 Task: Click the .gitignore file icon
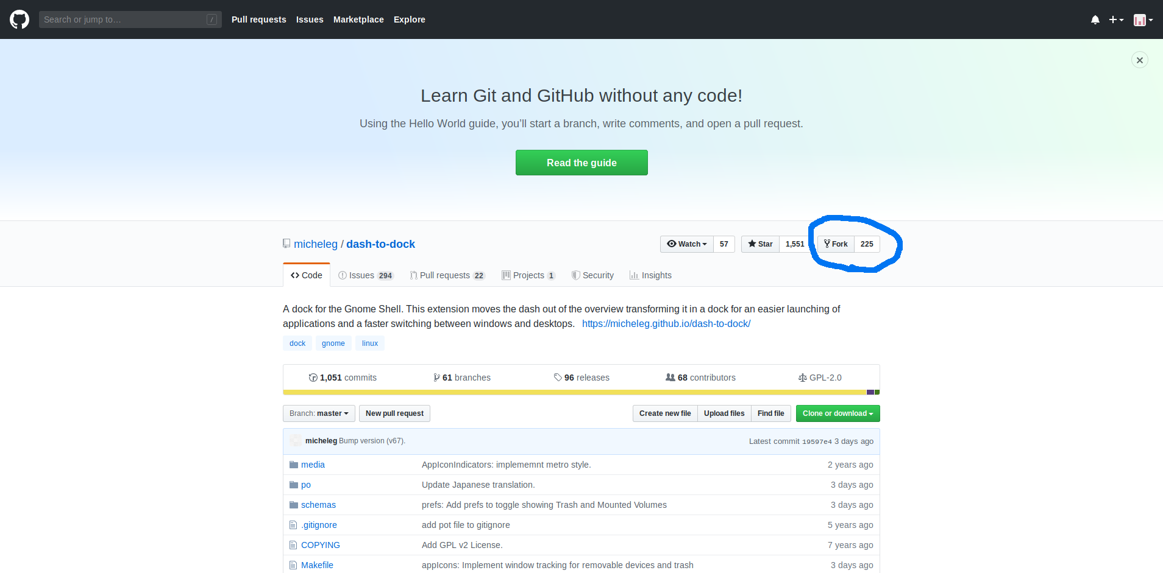tap(293, 525)
